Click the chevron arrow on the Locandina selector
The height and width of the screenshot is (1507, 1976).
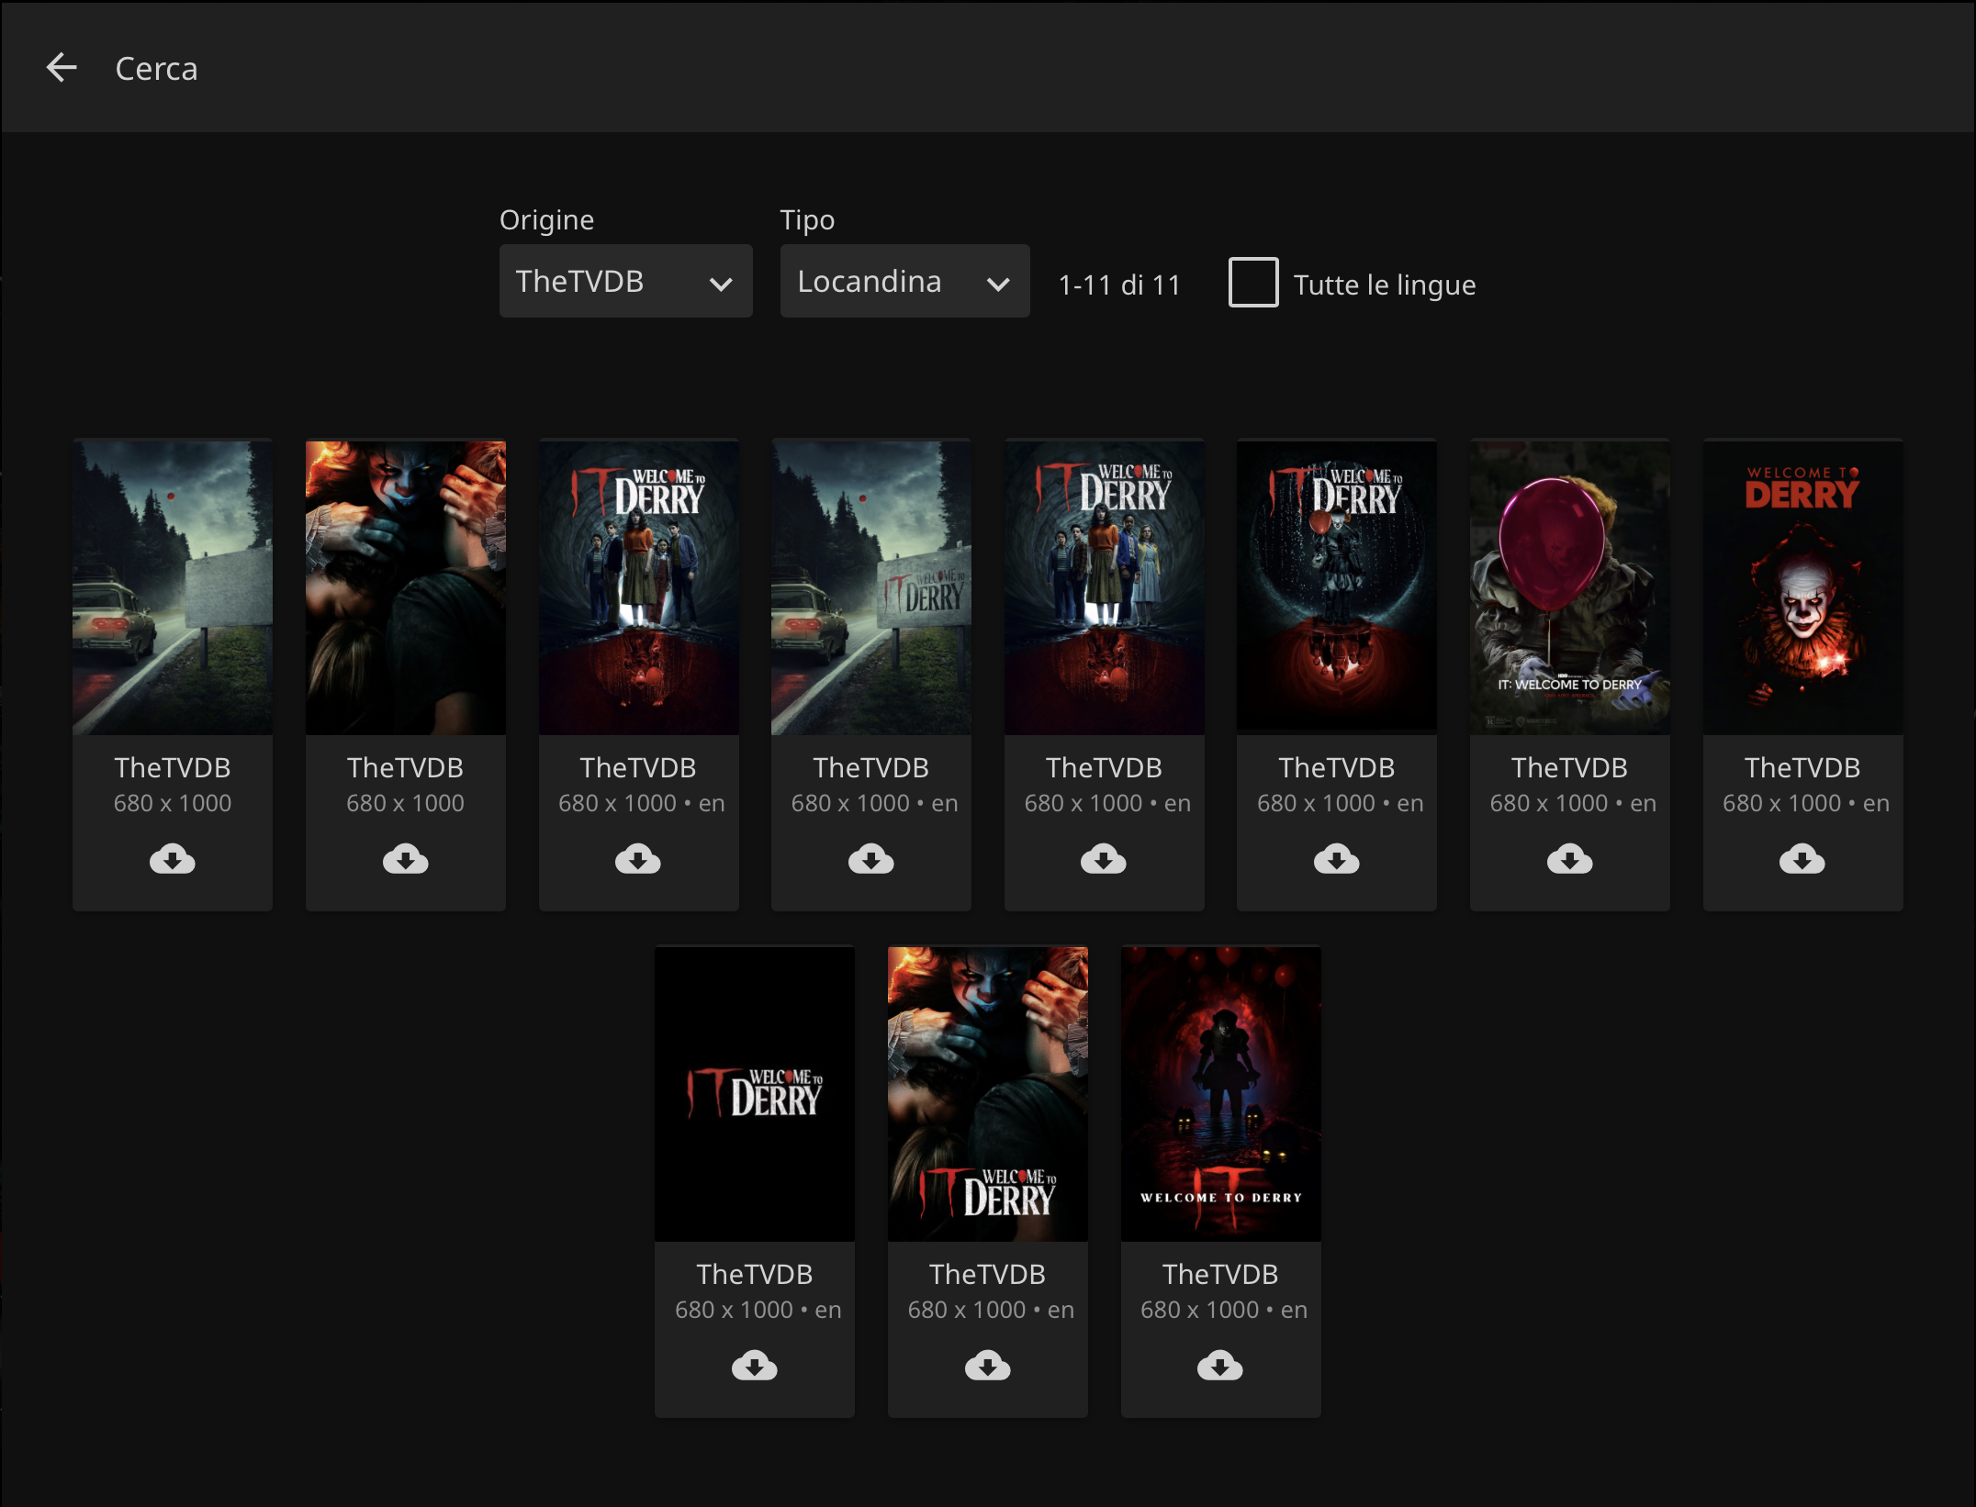(x=998, y=284)
